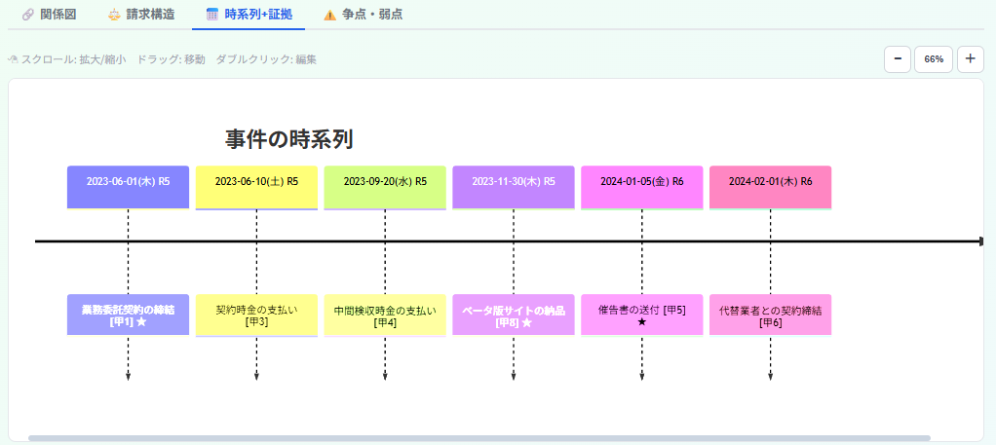Zoom in with the plus button
The height and width of the screenshot is (445, 996).
coord(970,59)
